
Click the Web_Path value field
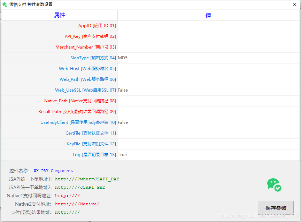pyautogui.click(x=208, y=79)
